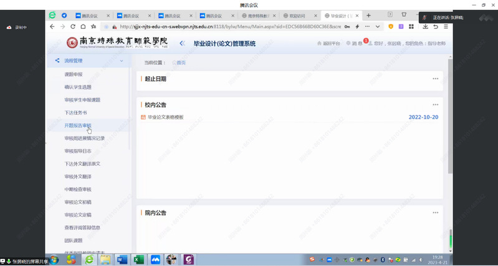This screenshot has width=498, height=266.
Task: Open Excel from the Windows taskbar
Action: 138,259
